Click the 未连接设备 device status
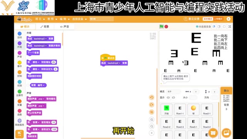This screenshot has width=247, height=139. pyautogui.click(x=203, y=26)
